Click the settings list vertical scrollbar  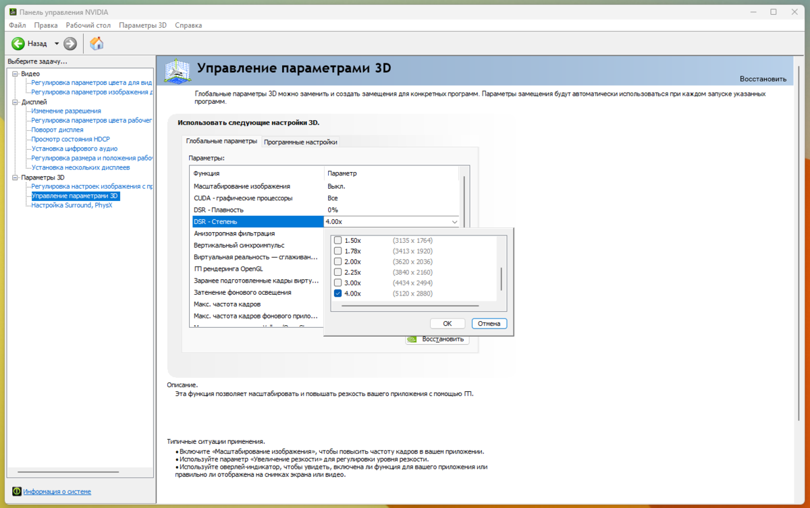(x=464, y=202)
